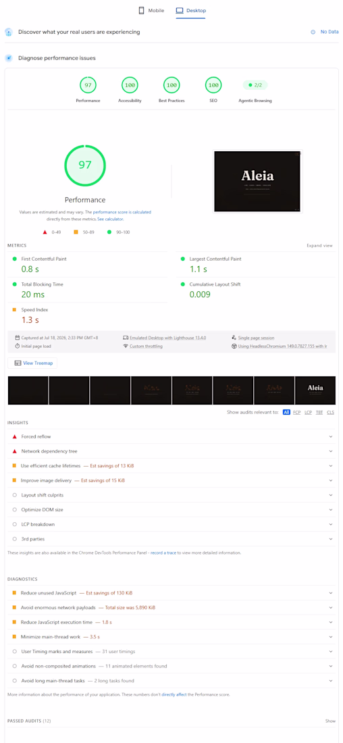Screen dimensions: 343x743
Task: Click the No Data info icon
Action: click(x=313, y=32)
